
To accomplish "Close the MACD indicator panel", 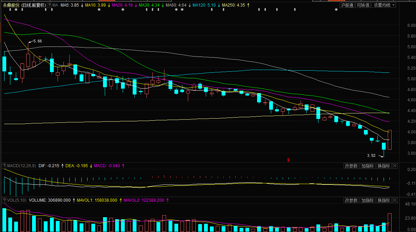I will pos(395,166).
